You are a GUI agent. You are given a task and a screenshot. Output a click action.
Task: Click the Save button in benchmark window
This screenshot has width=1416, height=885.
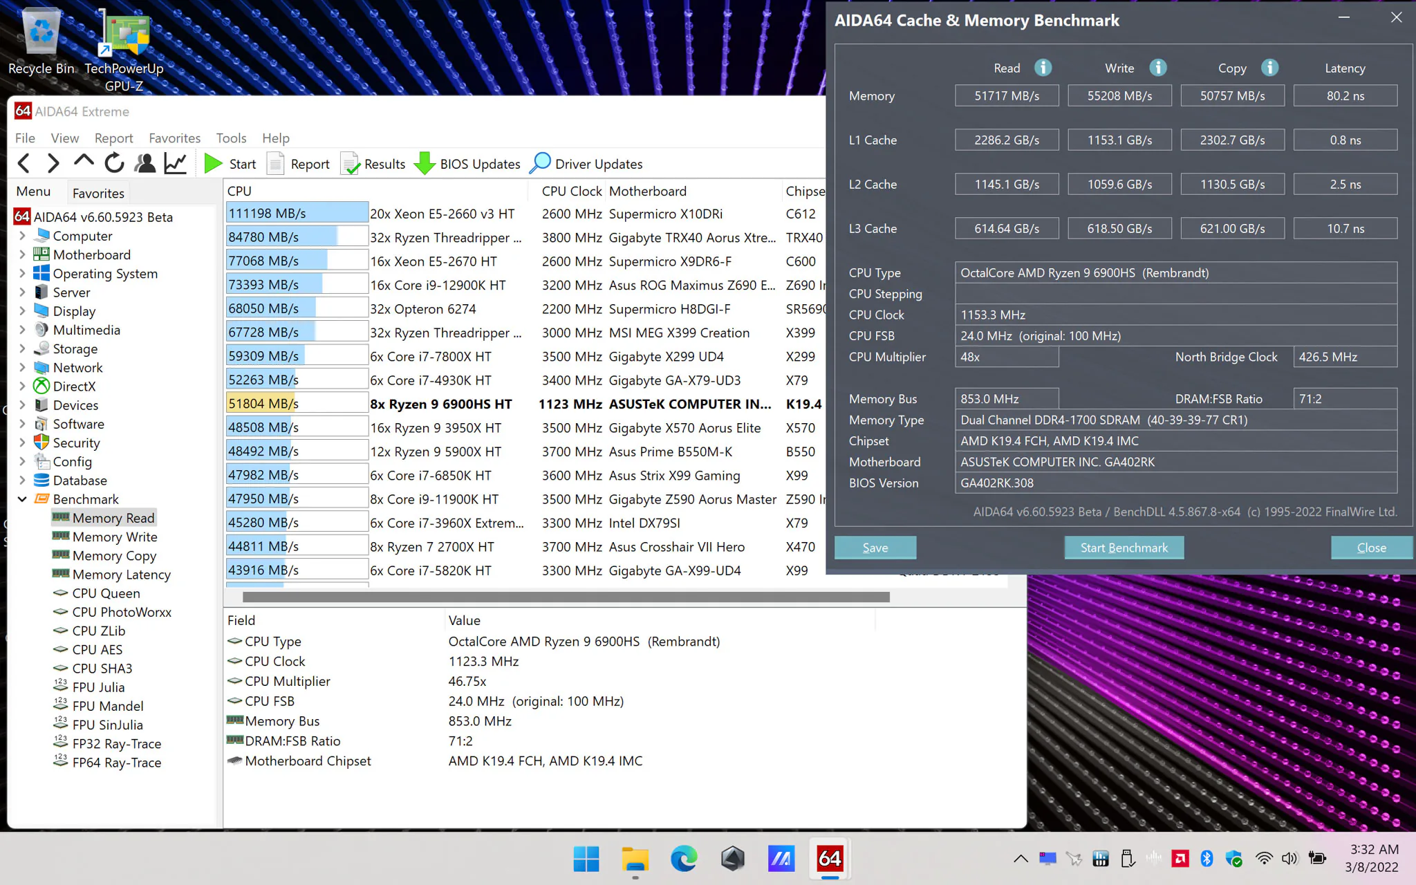coord(875,548)
